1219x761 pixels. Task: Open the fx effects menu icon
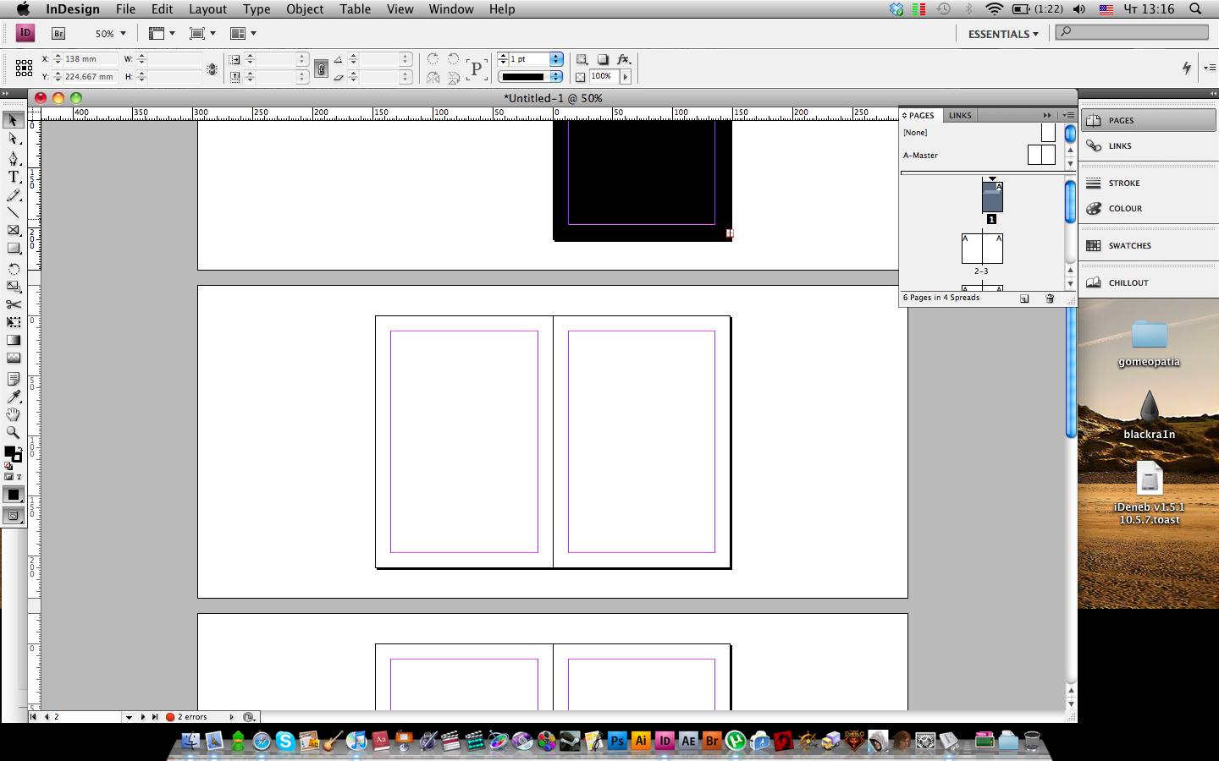coord(624,59)
